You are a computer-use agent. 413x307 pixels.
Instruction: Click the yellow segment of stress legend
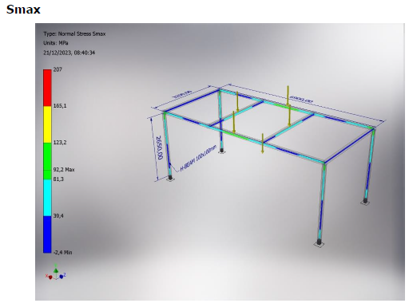47,124
